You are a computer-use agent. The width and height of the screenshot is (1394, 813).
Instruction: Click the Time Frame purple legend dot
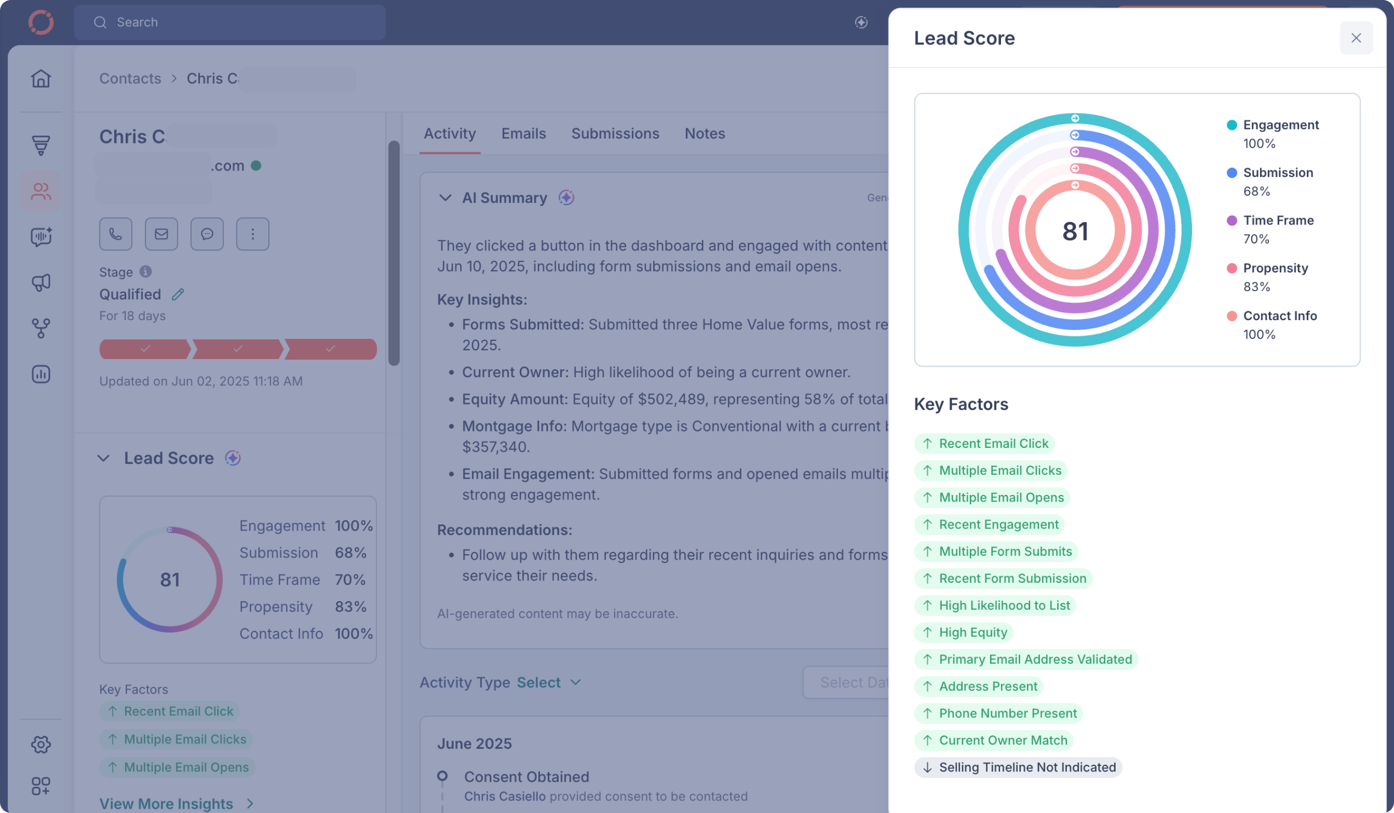tap(1232, 220)
